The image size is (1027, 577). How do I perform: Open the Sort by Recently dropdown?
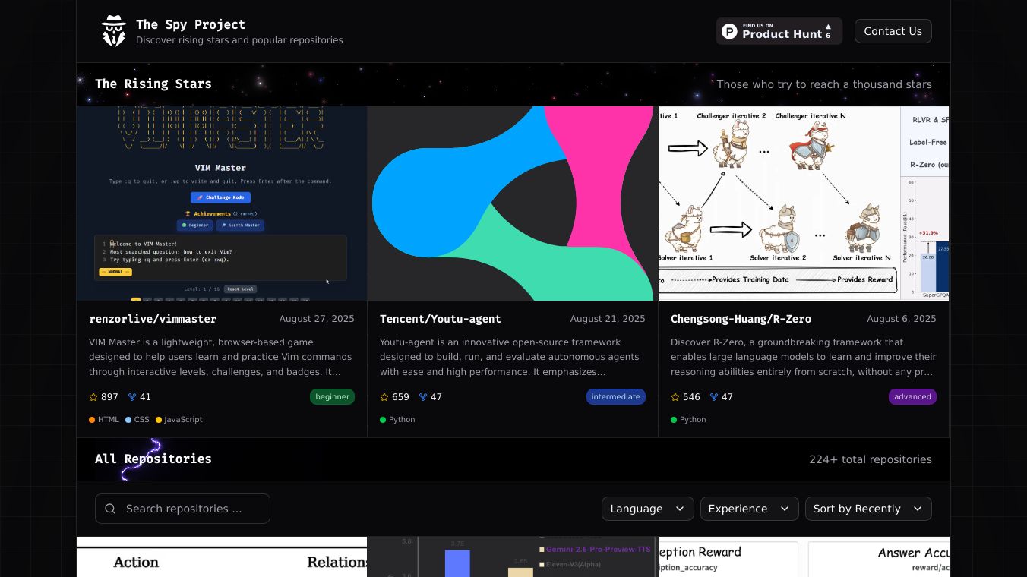click(x=868, y=509)
